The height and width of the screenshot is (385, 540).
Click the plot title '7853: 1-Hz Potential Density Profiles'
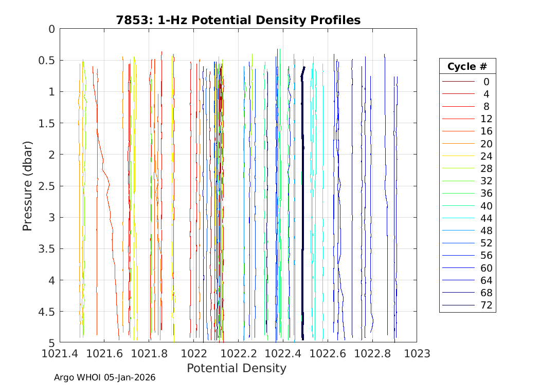238,20
